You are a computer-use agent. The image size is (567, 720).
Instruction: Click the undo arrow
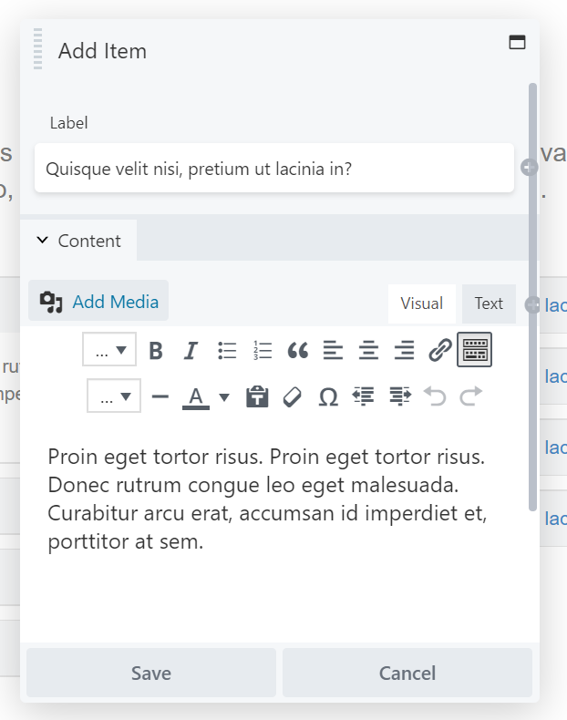[x=435, y=396]
